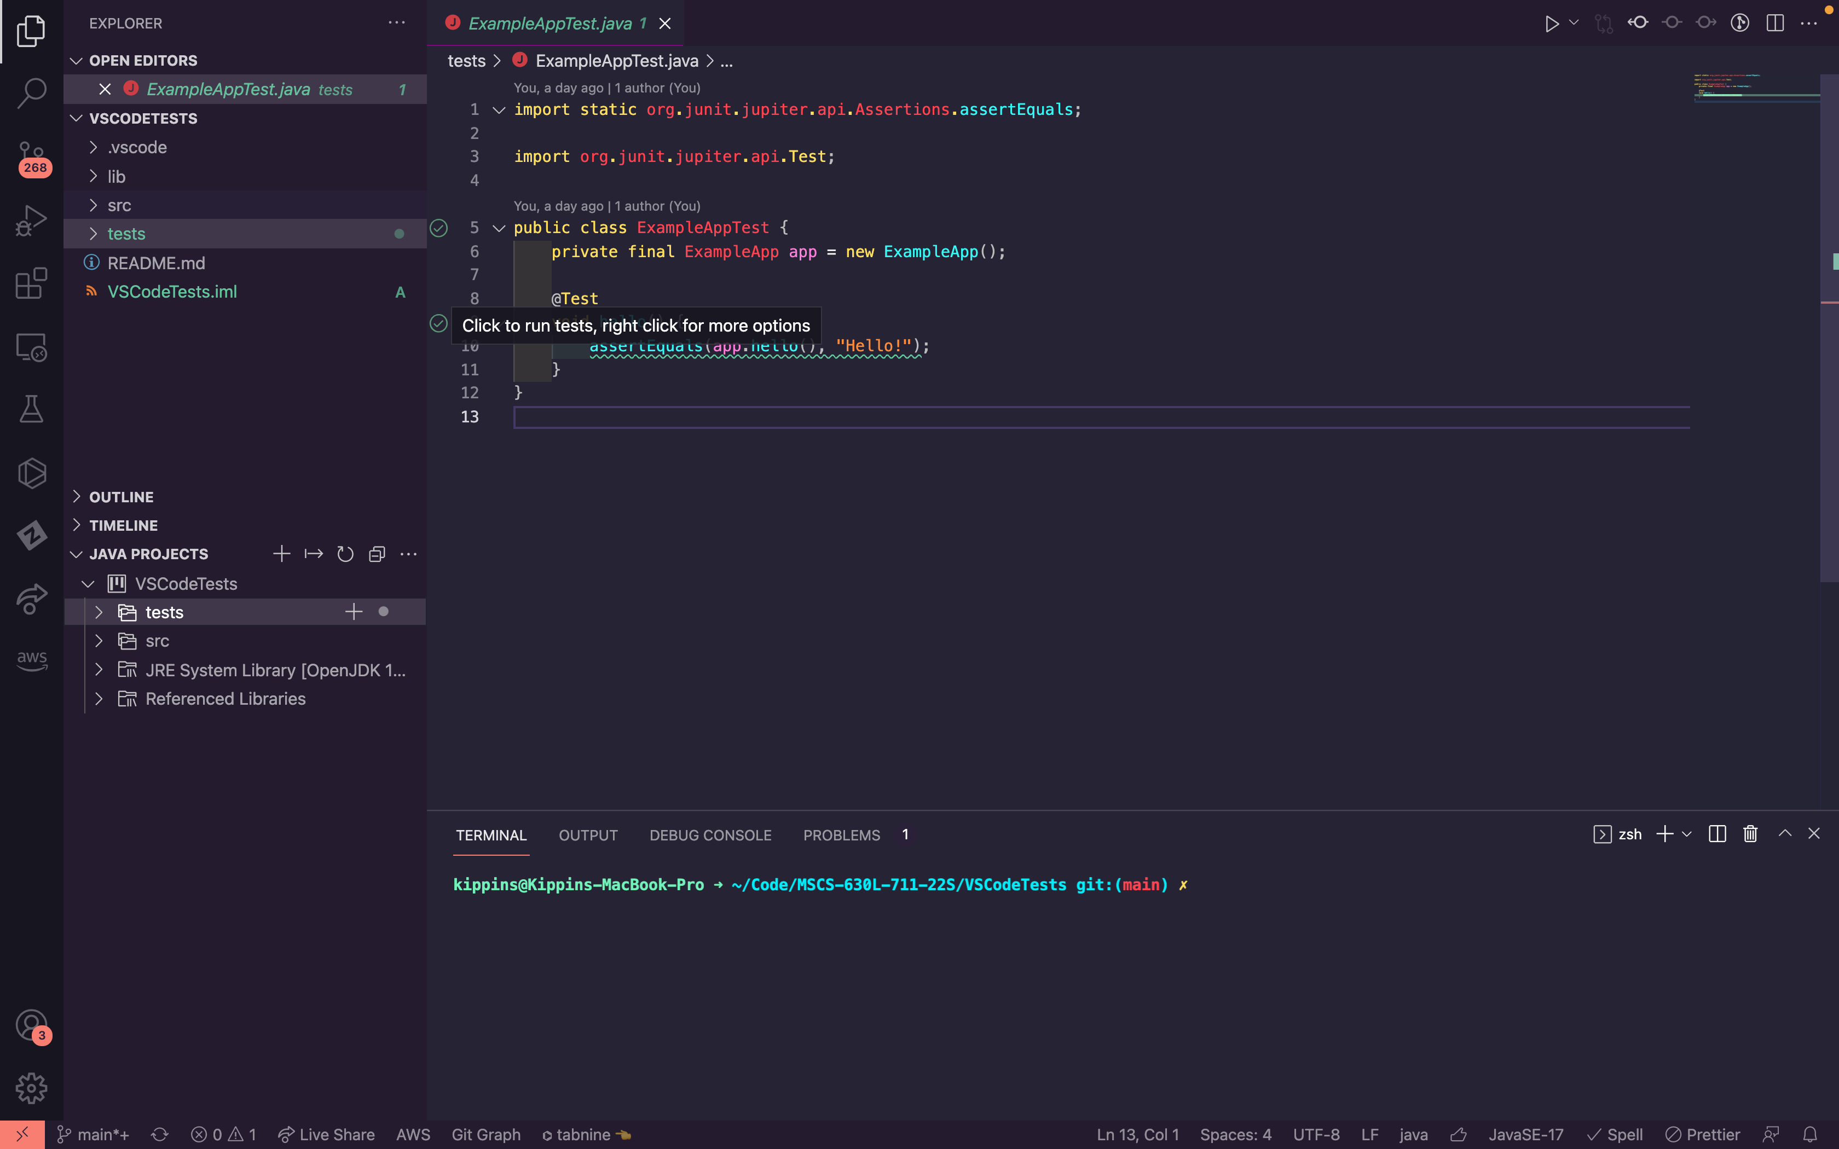Screen dimensions: 1839x1149
Task: Switch to the Output tab
Action: pyautogui.click(x=588, y=835)
